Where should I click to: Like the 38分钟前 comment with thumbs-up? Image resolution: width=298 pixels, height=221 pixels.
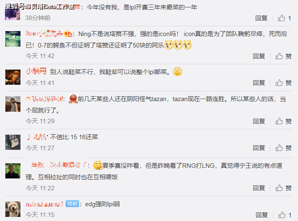[x=282, y=18]
